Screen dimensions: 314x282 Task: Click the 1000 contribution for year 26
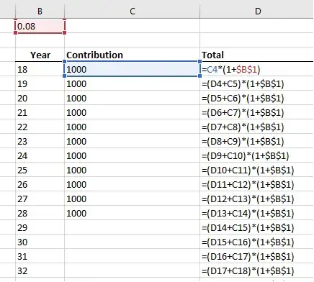click(133, 184)
